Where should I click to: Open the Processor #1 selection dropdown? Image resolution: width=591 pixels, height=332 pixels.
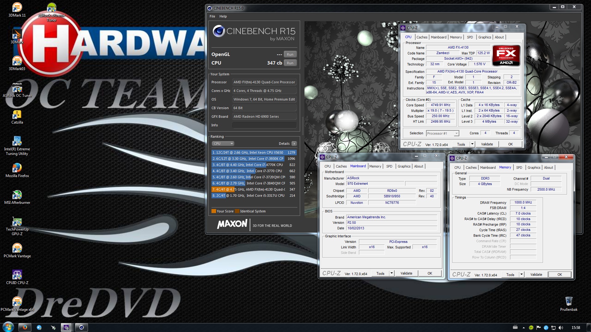coord(443,133)
